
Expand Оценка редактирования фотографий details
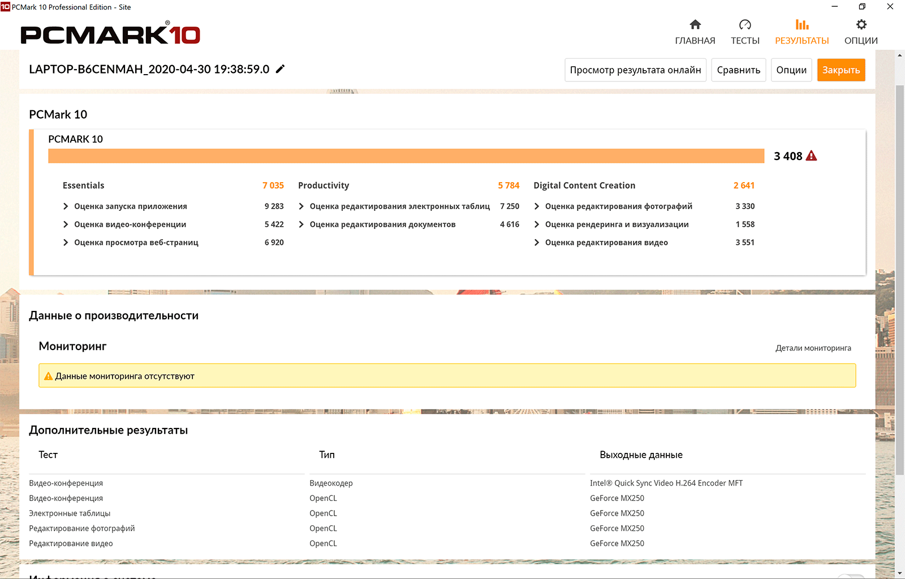pyautogui.click(x=537, y=206)
